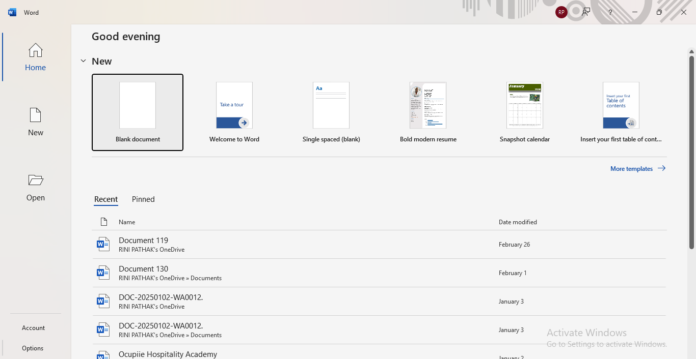Click the RP account avatar
The image size is (696, 359).
[x=561, y=12]
